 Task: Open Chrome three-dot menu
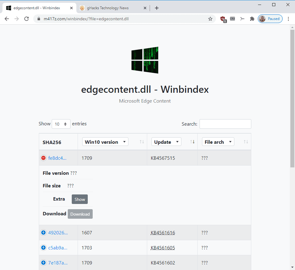pos(288,19)
